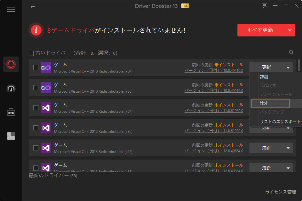The height and width of the screenshot is (201, 302).
Task: Click the search magnifier icon
Action: pyautogui.click(x=291, y=52)
